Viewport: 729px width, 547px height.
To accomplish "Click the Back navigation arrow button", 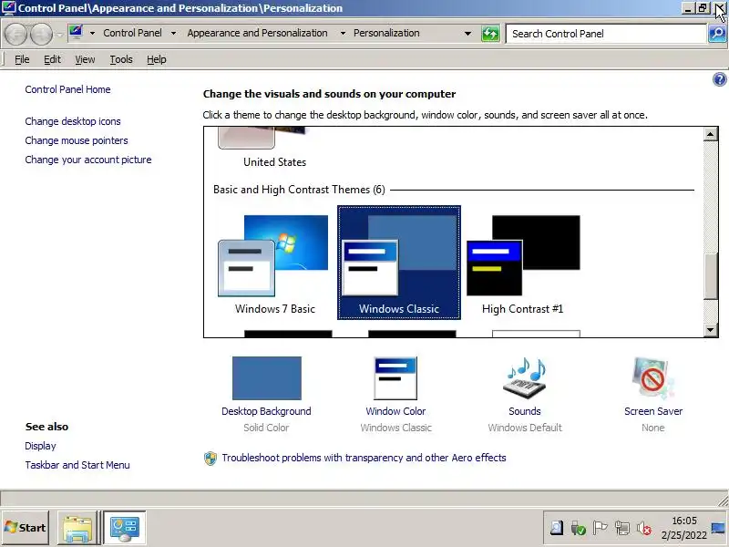I will (16, 34).
